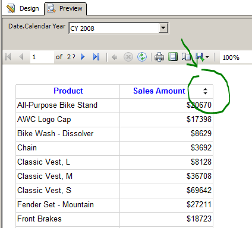This screenshot has width=252, height=228.
Task: Click the $27211 sales value
Action: (199, 204)
